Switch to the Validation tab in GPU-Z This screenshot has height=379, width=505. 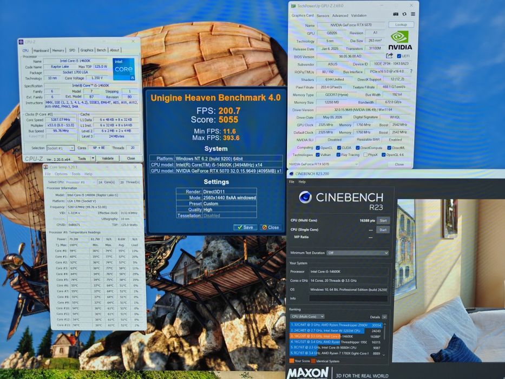pos(358,16)
